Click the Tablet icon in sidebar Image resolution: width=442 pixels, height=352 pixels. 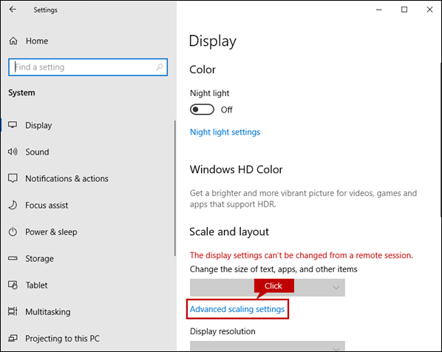(13, 285)
